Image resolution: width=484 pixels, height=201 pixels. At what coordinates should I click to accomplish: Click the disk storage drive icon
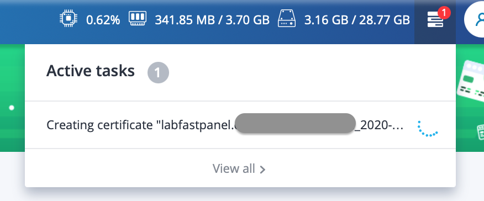tap(287, 18)
